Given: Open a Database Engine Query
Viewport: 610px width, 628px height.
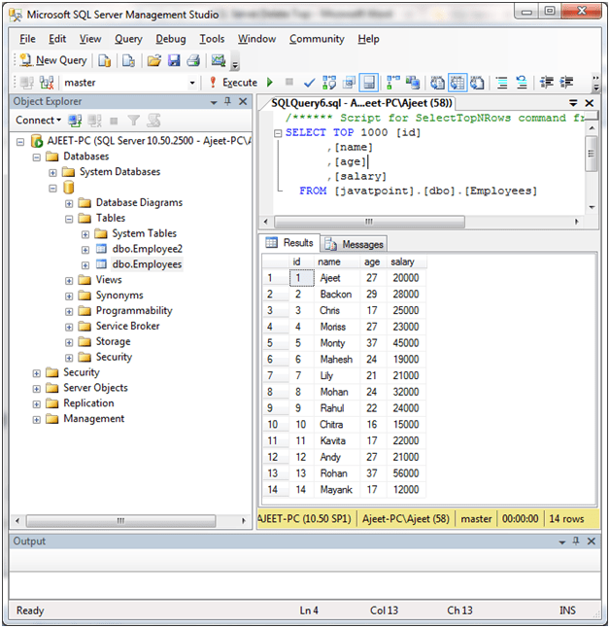Looking at the screenshot, I should coord(105,60).
